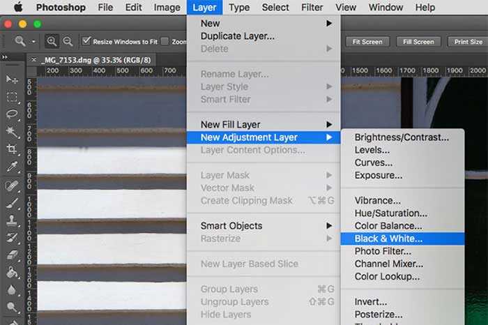Click the Zoom In magnifier icon
Image resolution: width=488 pixels, height=325 pixels.
tap(52, 41)
